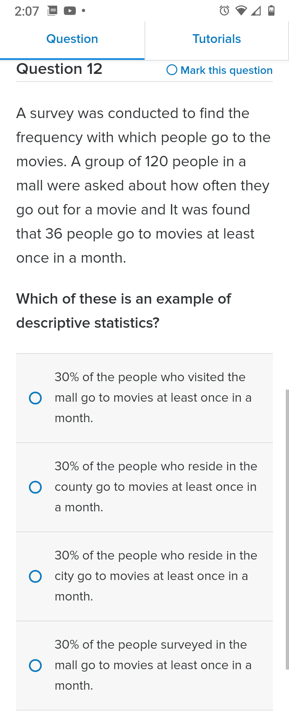The image size is (289, 723).
Task: Choose answer text '30% of the people surveyed in the mall'
Action: click(153, 665)
